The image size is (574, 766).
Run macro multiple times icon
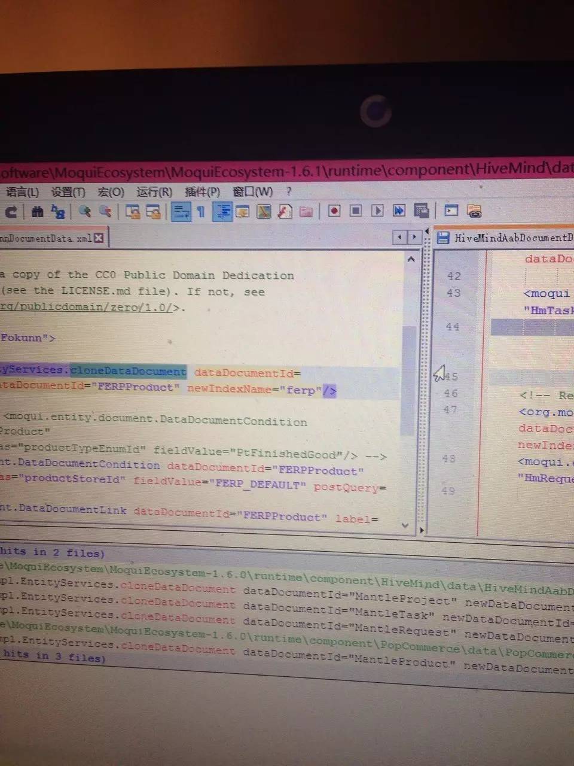tap(399, 211)
